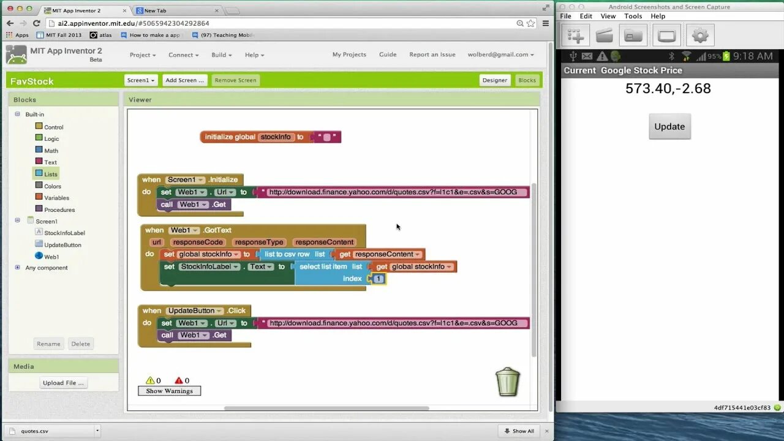This screenshot has width=784, height=441.
Task: Collapse the Screen1 tree node
Action: [17, 221]
